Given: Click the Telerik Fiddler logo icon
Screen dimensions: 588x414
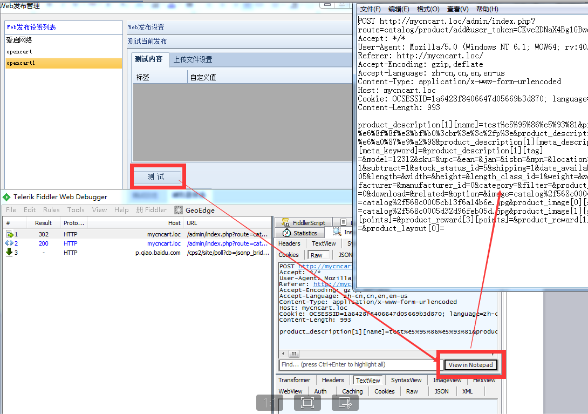Looking at the screenshot, I should click(x=6, y=197).
